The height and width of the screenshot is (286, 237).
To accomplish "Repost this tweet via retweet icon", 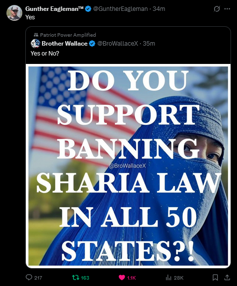I will [x=76, y=278].
